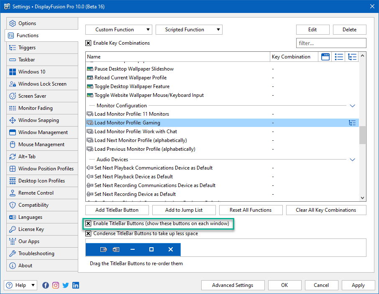Screen dimensions: 379x294
Task: Switch to the Alt+Tab tab
Action: pyautogui.click(x=42, y=157)
